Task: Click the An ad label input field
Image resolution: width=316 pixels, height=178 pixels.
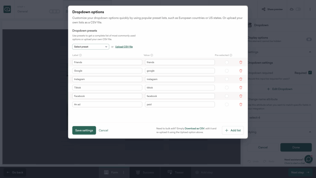Action: [x=107, y=104]
